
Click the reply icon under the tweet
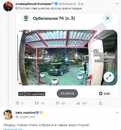tap(17, 103)
